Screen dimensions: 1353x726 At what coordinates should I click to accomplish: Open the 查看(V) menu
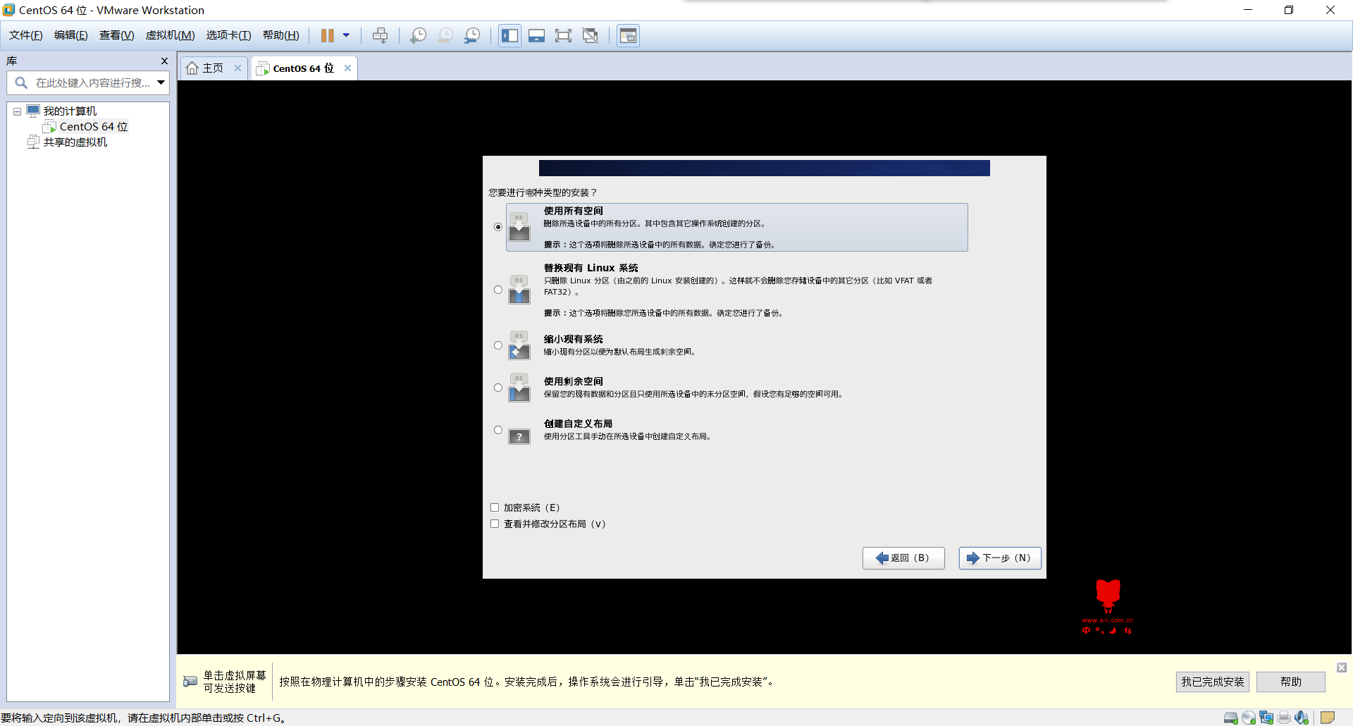click(117, 35)
